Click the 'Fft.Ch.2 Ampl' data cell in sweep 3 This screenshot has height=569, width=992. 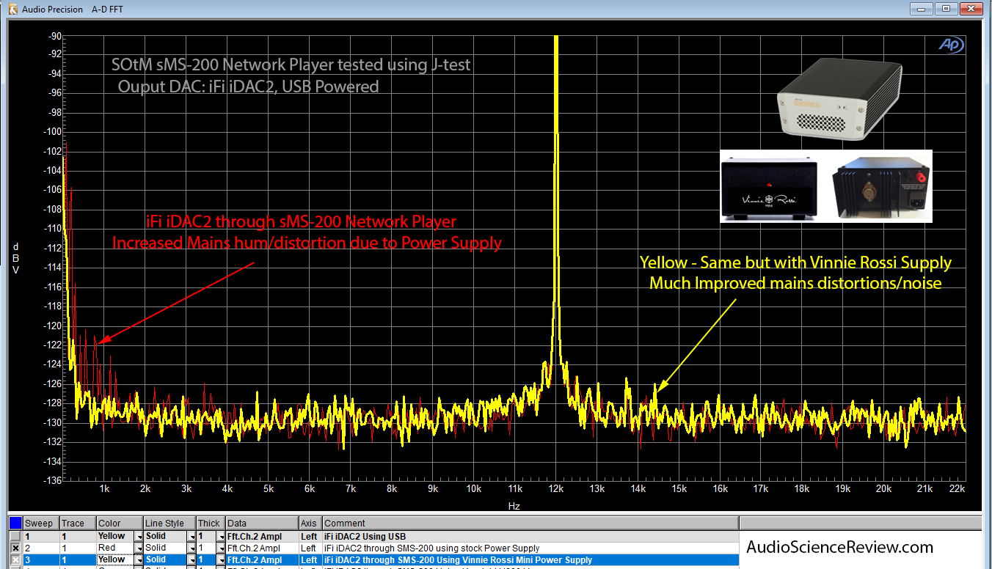click(x=262, y=559)
